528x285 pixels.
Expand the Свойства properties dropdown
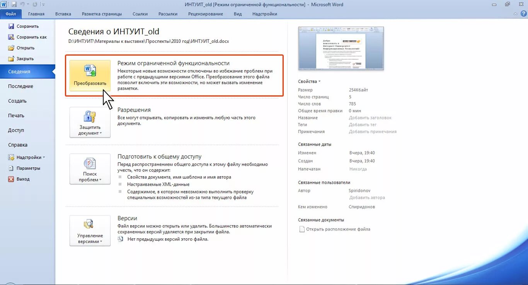310,81
